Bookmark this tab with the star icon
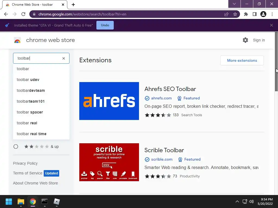Screen dimensions: 278x208 click(235, 14)
